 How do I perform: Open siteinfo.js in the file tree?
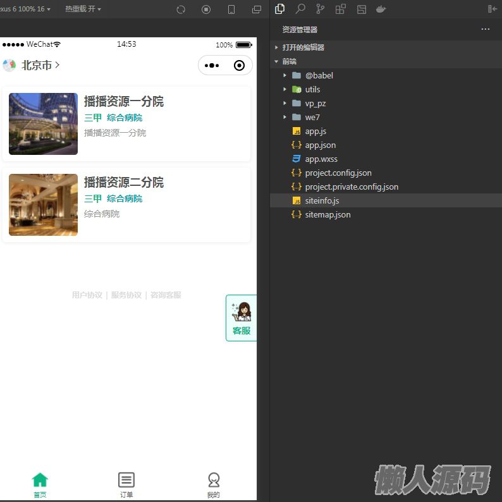coord(322,200)
